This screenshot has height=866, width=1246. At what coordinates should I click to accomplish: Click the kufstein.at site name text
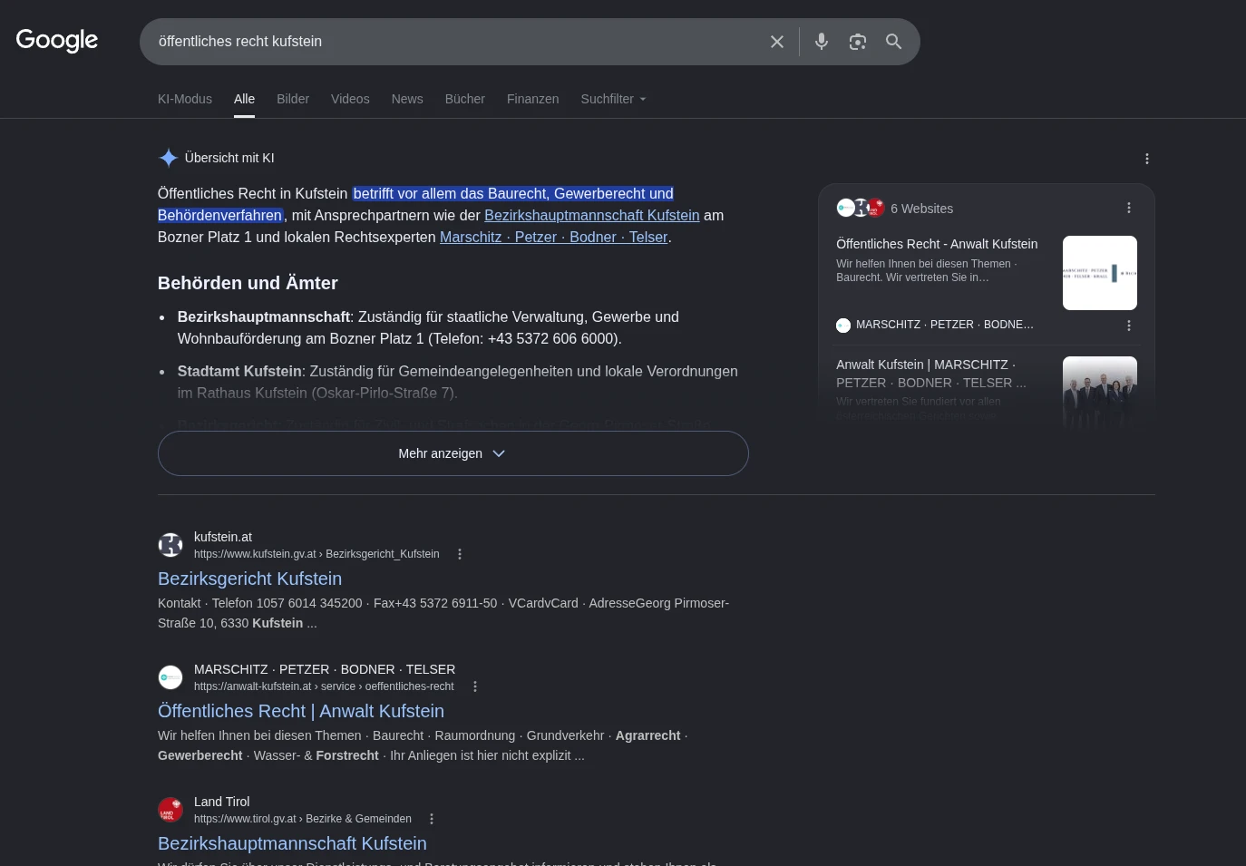click(223, 537)
